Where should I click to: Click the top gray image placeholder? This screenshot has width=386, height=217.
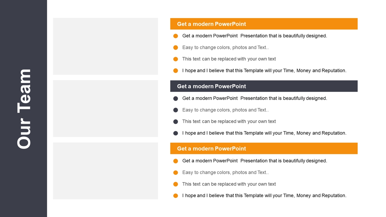[x=106, y=46]
